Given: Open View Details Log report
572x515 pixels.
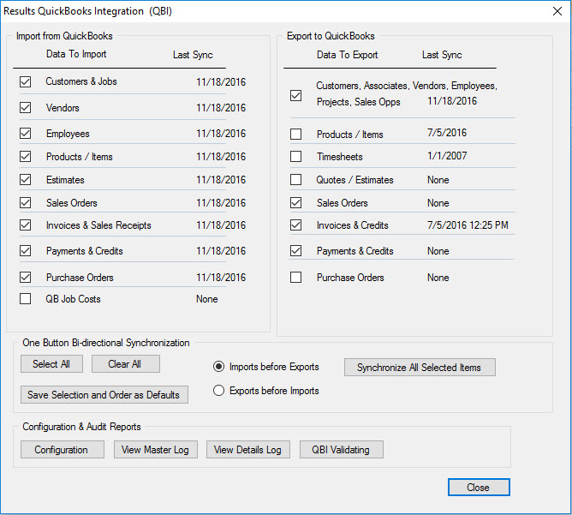Looking at the screenshot, I should (248, 450).
